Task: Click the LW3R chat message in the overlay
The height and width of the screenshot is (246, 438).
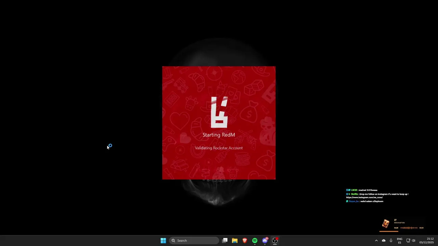Action: pyautogui.click(x=362, y=190)
